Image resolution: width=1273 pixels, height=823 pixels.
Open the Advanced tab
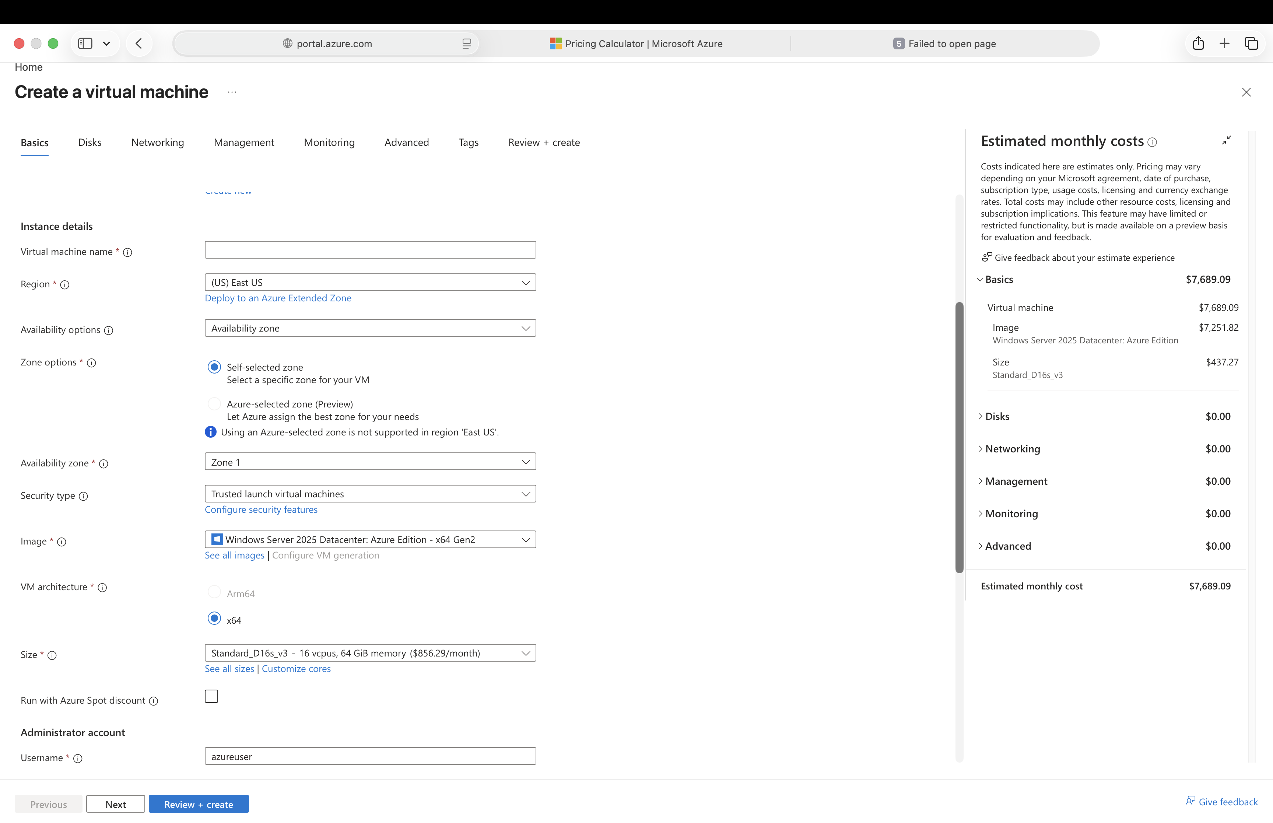click(x=407, y=142)
